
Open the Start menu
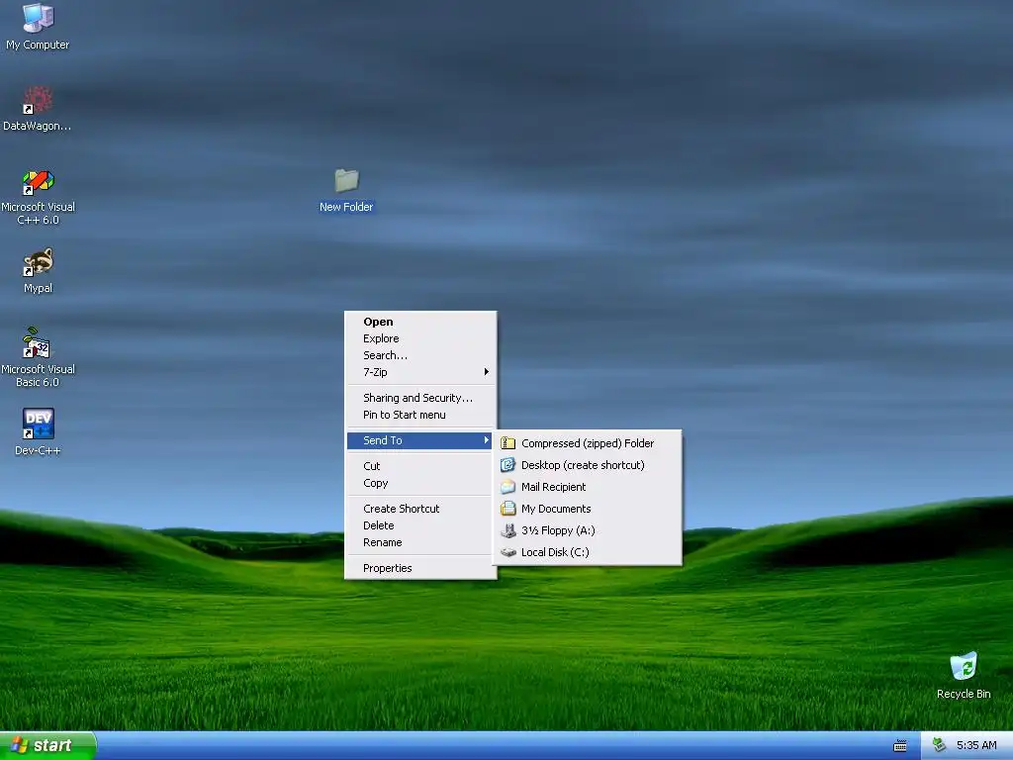pos(47,745)
